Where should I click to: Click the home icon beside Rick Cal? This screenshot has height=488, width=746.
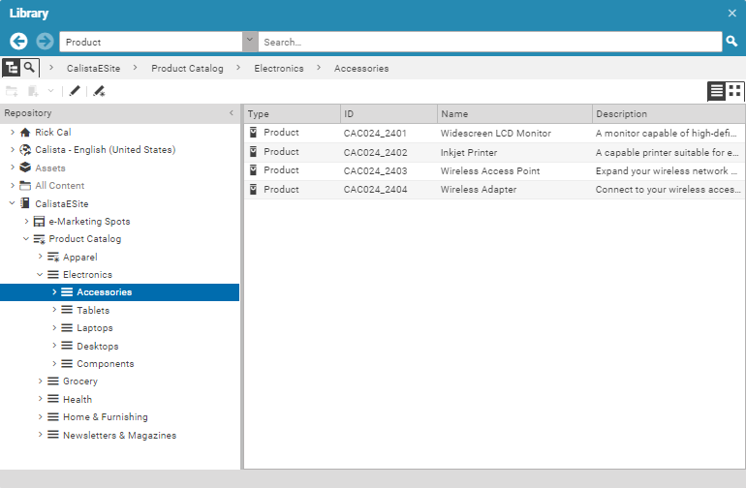tap(25, 133)
